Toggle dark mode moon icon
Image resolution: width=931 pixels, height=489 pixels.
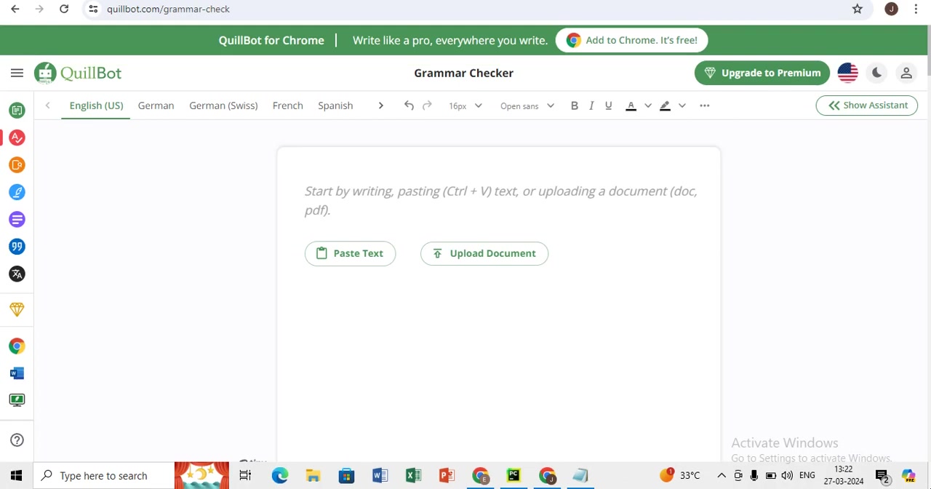[x=877, y=73]
